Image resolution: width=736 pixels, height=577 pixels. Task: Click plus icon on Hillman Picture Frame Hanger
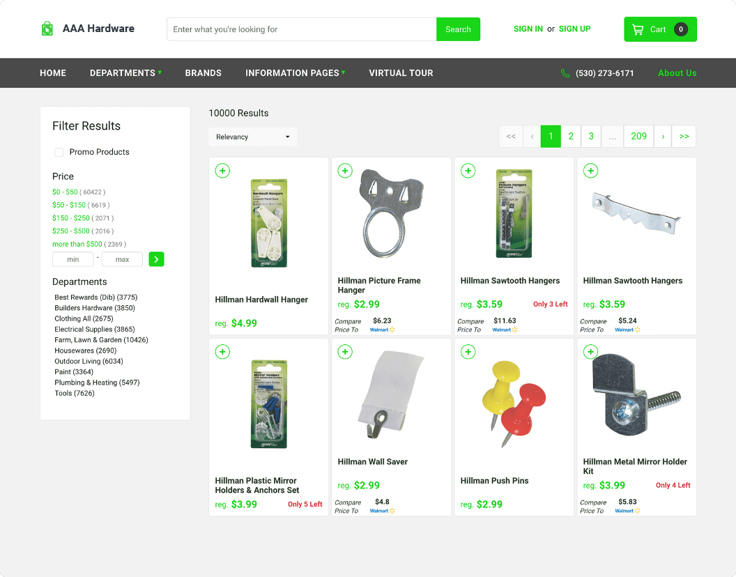point(345,171)
